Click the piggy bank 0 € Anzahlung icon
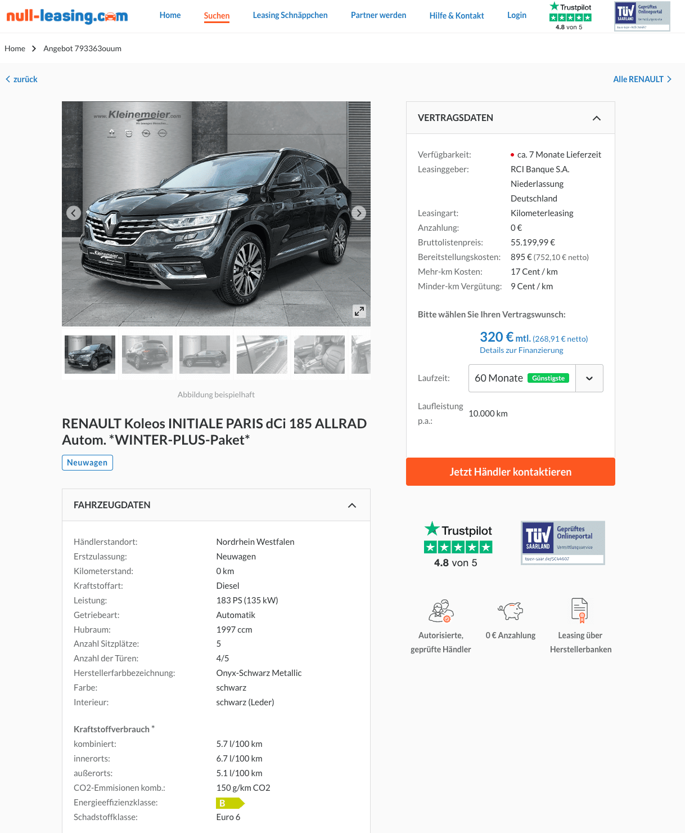This screenshot has height=833, width=685. (511, 610)
